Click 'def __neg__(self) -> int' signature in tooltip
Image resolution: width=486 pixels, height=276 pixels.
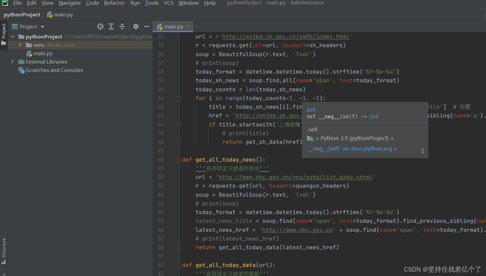click(342, 116)
